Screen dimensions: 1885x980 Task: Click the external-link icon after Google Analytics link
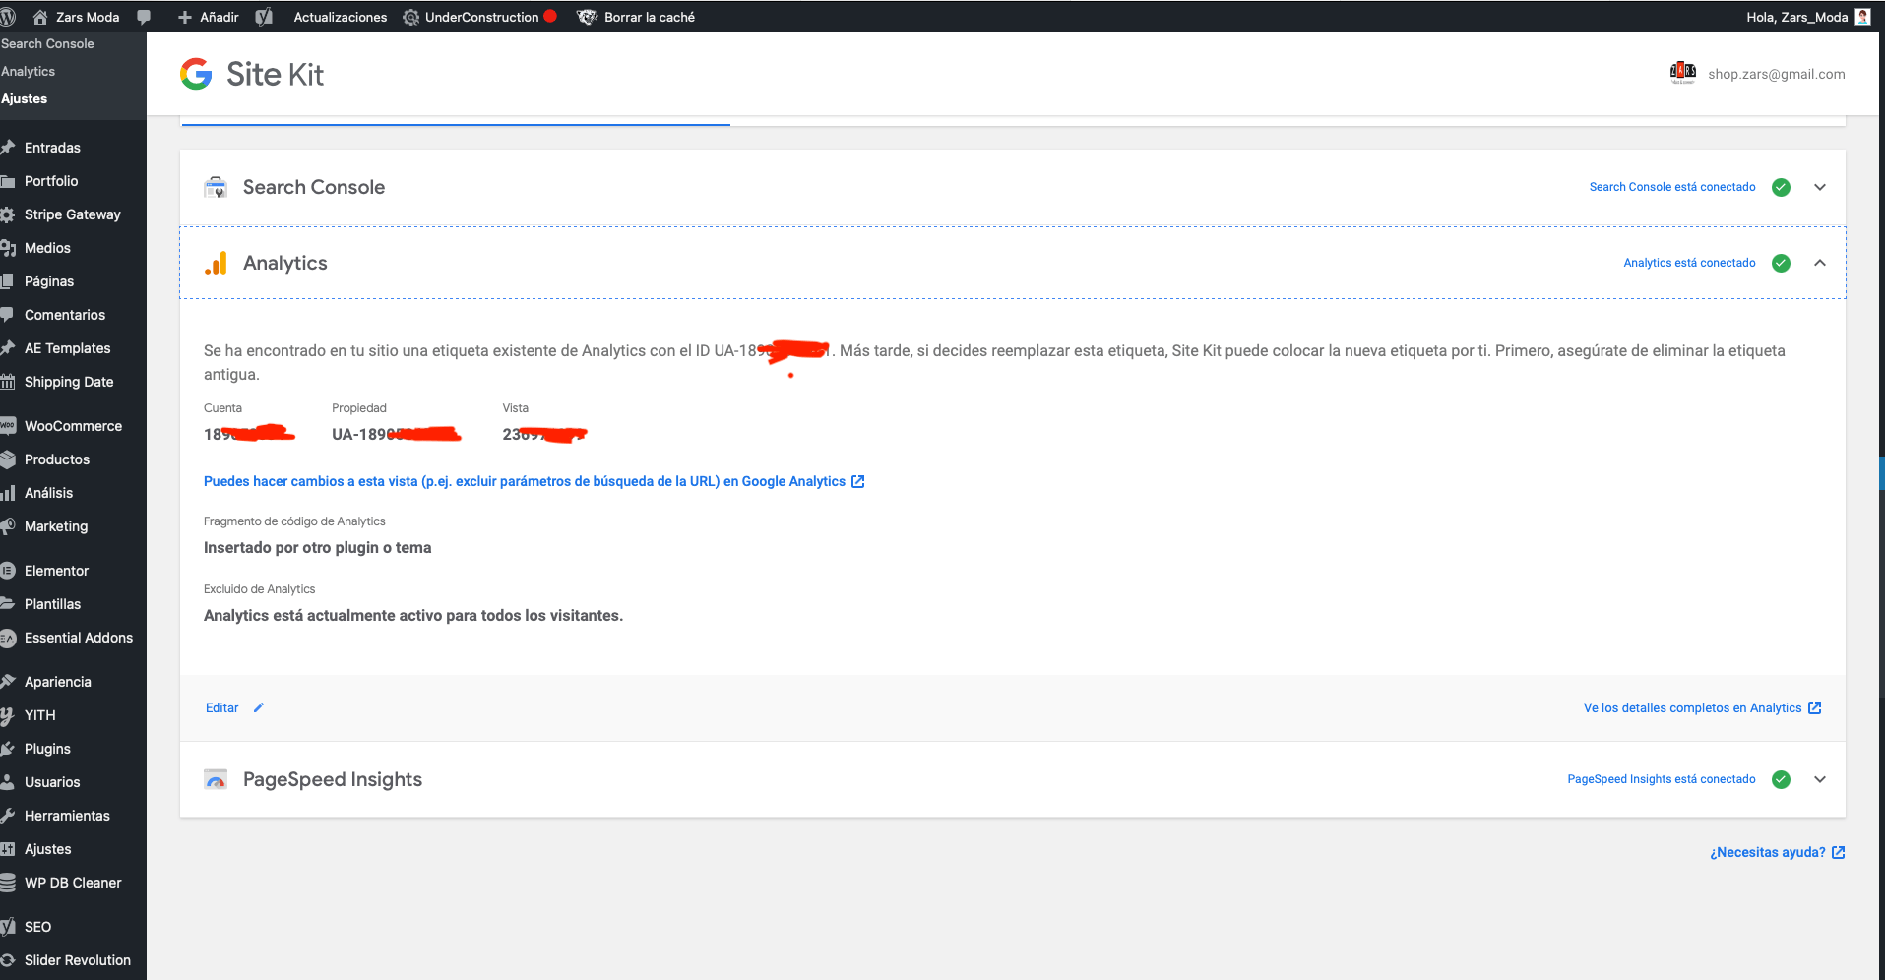(x=857, y=481)
